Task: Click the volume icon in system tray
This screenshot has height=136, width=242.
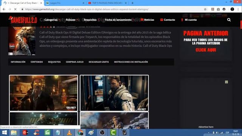Action: [217, 133]
